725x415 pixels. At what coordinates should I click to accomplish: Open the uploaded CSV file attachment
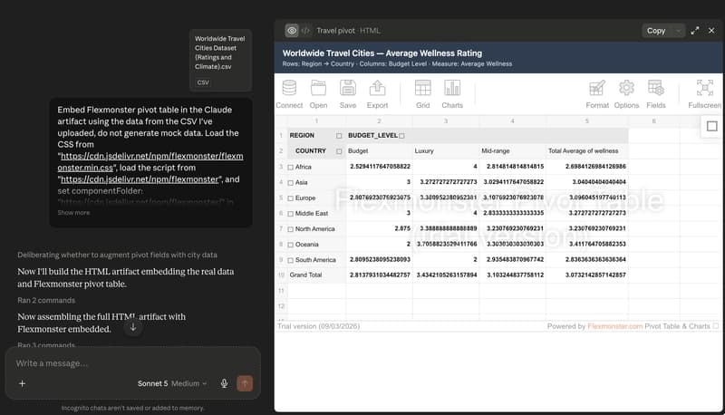tap(220, 61)
